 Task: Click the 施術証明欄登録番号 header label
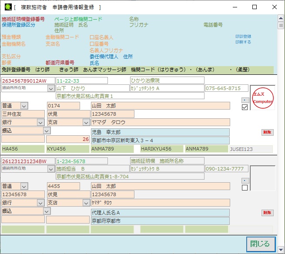coord(23,19)
